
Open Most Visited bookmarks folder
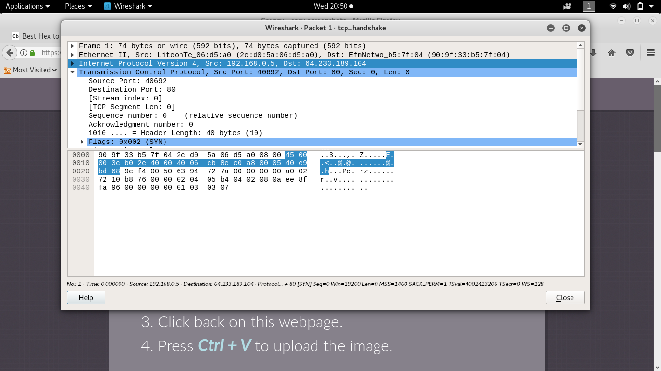30,70
